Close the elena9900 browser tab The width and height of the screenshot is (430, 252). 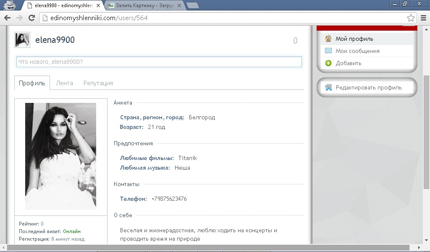98,5
